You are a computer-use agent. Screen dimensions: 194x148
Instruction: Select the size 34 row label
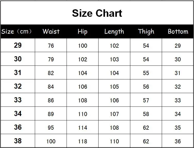tap(18, 113)
